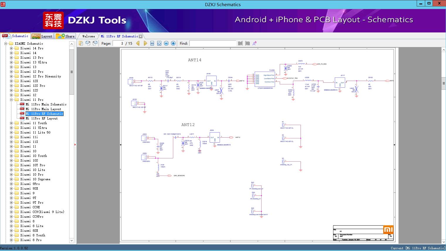Switch to the Schematic side tab
This screenshot has height=251, width=446.
point(15,36)
